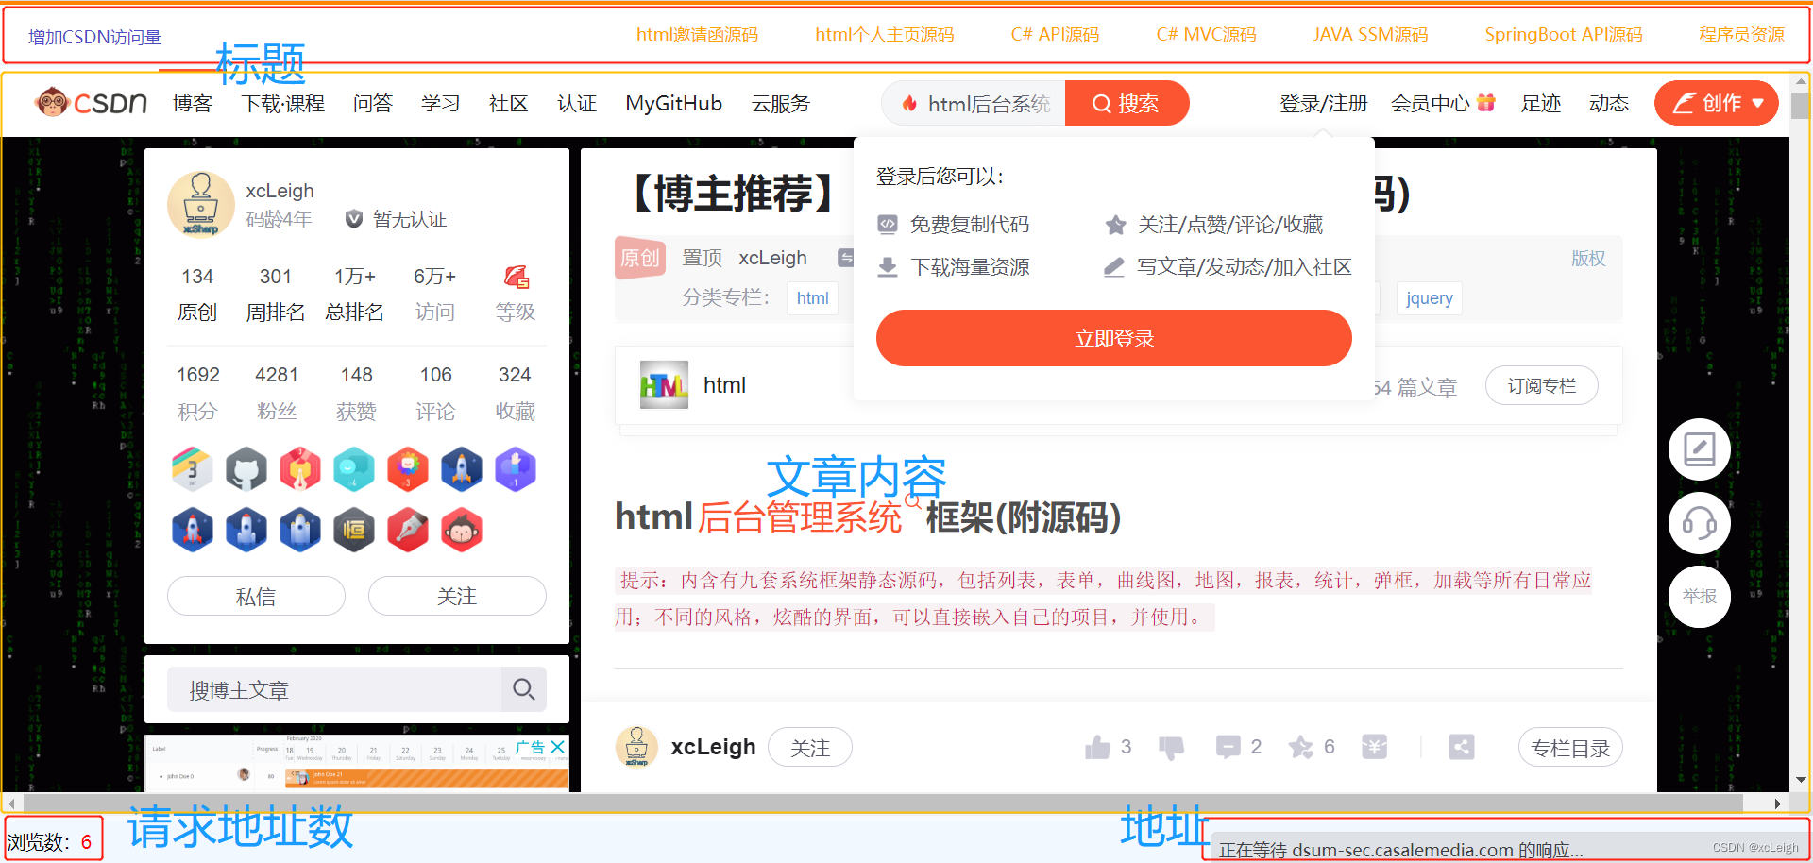Click the floating pen write icon
1813x863 pixels.
pyautogui.click(x=1700, y=449)
